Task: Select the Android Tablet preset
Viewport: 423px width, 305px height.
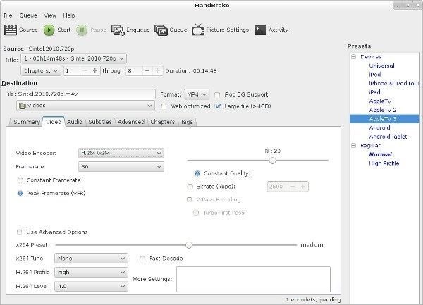Action: (x=388, y=137)
